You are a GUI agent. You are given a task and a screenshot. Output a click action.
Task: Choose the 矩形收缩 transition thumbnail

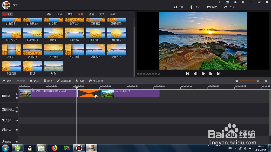[75, 33]
